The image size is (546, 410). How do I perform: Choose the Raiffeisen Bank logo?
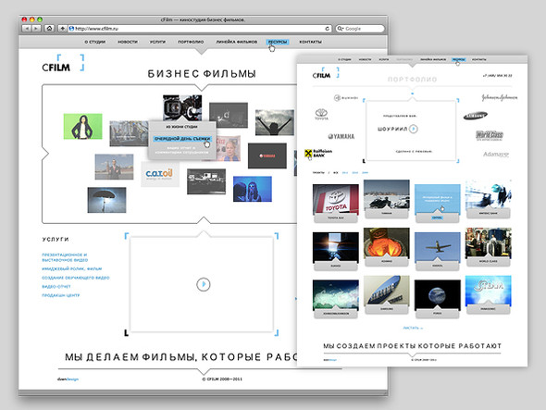pyautogui.click(x=318, y=154)
